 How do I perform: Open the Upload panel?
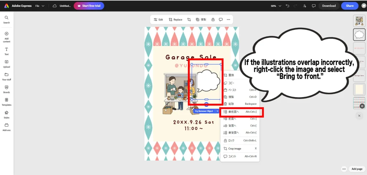coord(6,64)
